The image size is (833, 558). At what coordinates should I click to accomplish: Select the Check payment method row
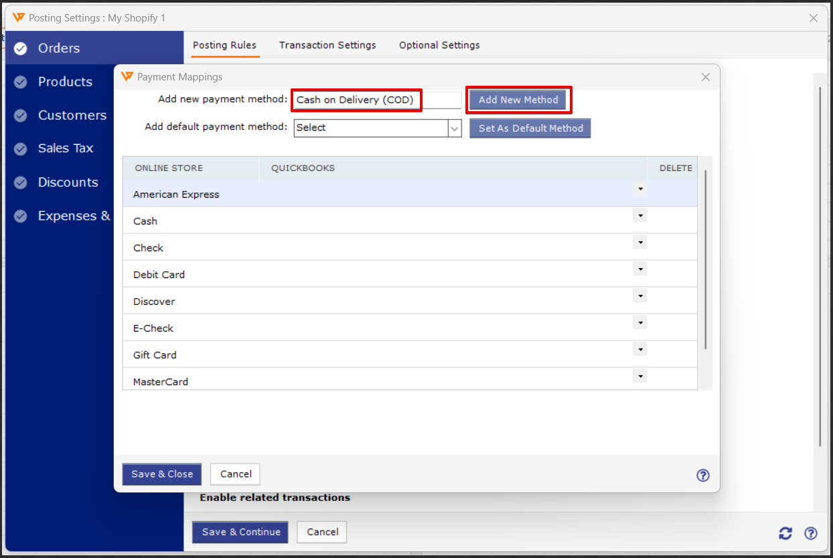click(x=410, y=247)
